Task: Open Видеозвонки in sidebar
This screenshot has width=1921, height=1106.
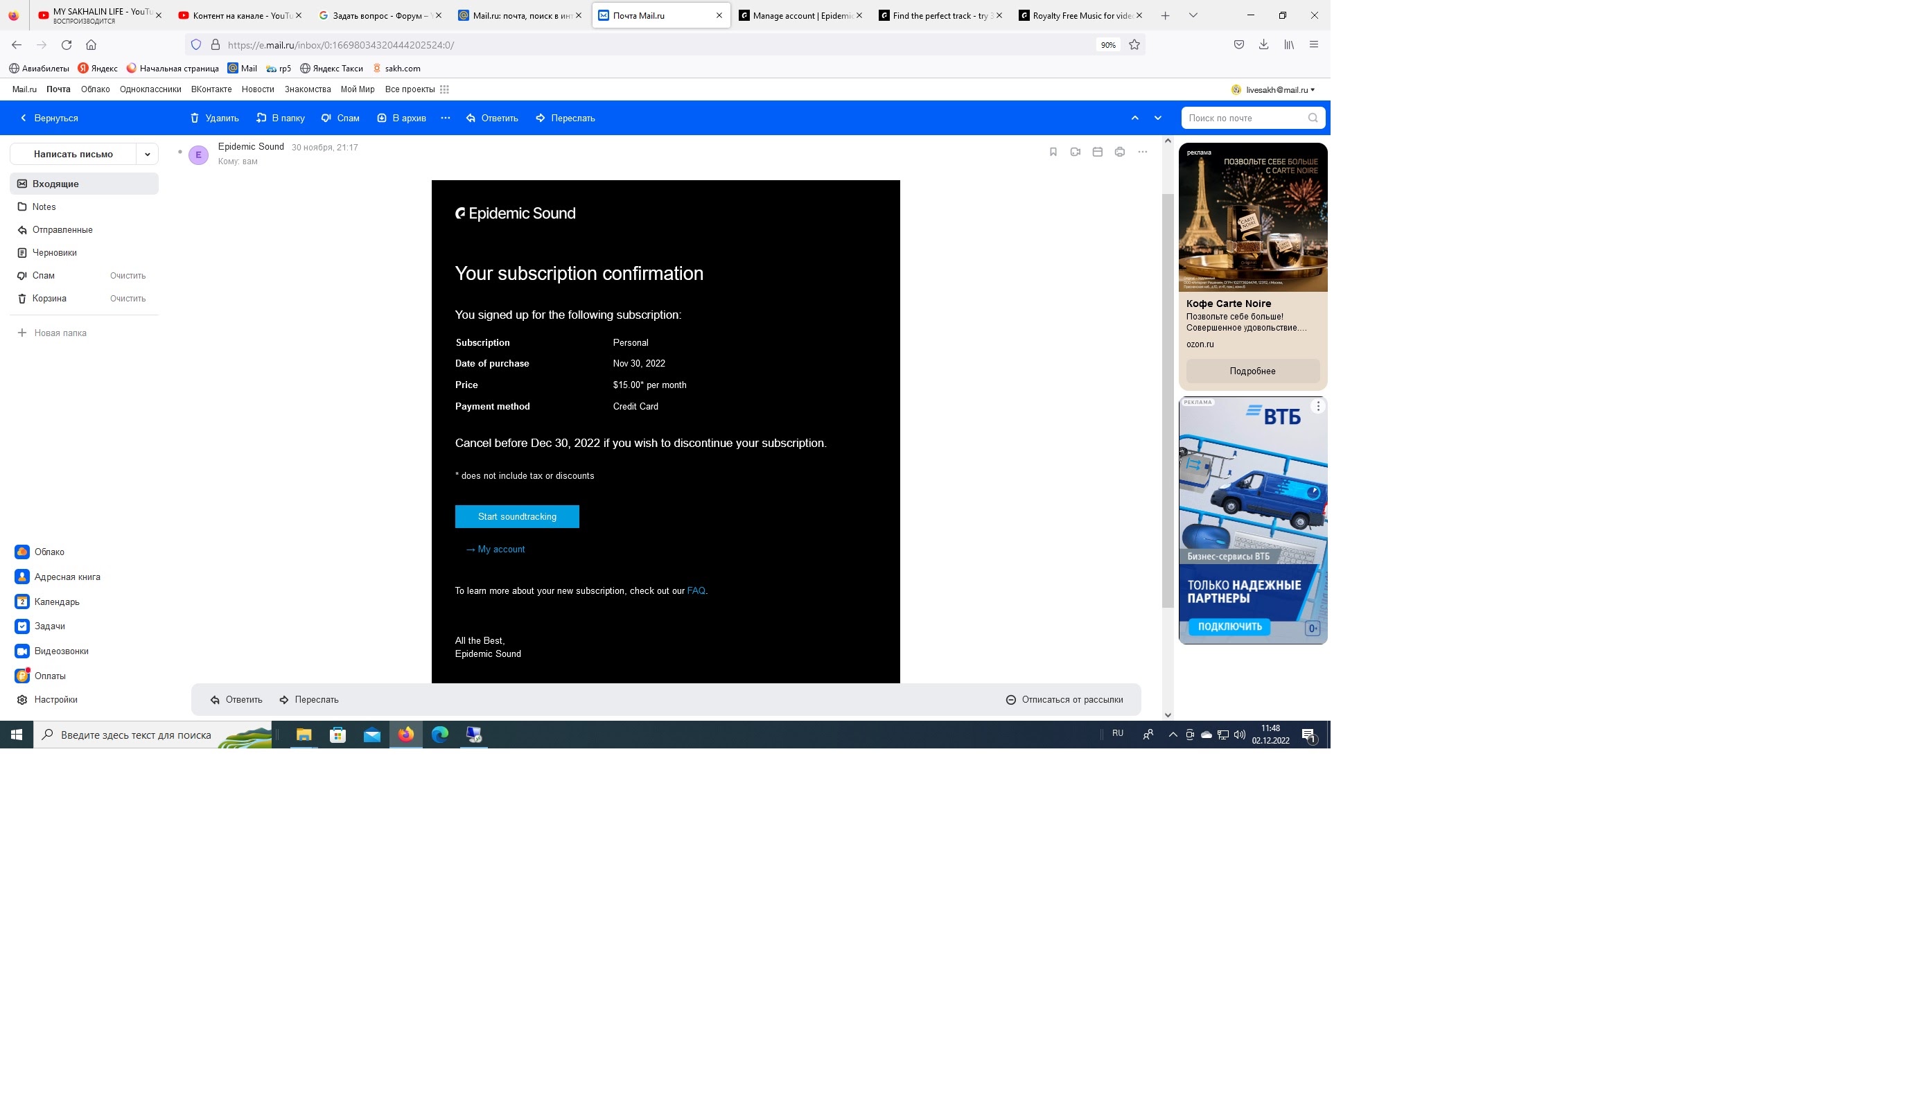Action: pyautogui.click(x=52, y=651)
